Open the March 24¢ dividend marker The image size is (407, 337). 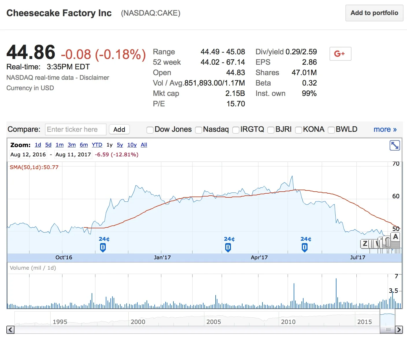point(228,248)
